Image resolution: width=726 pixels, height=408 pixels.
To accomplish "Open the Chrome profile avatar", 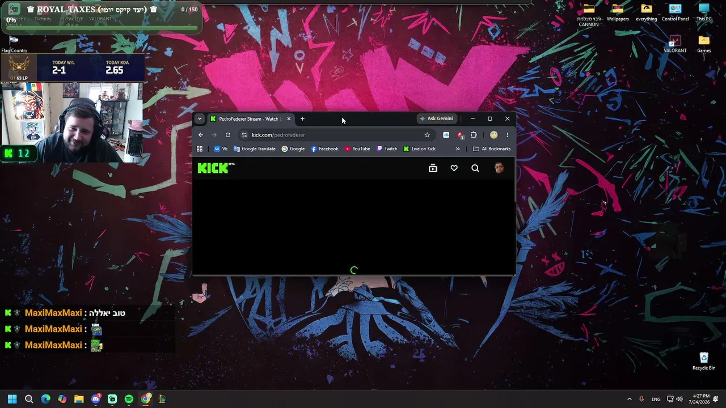I will point(493,135).
